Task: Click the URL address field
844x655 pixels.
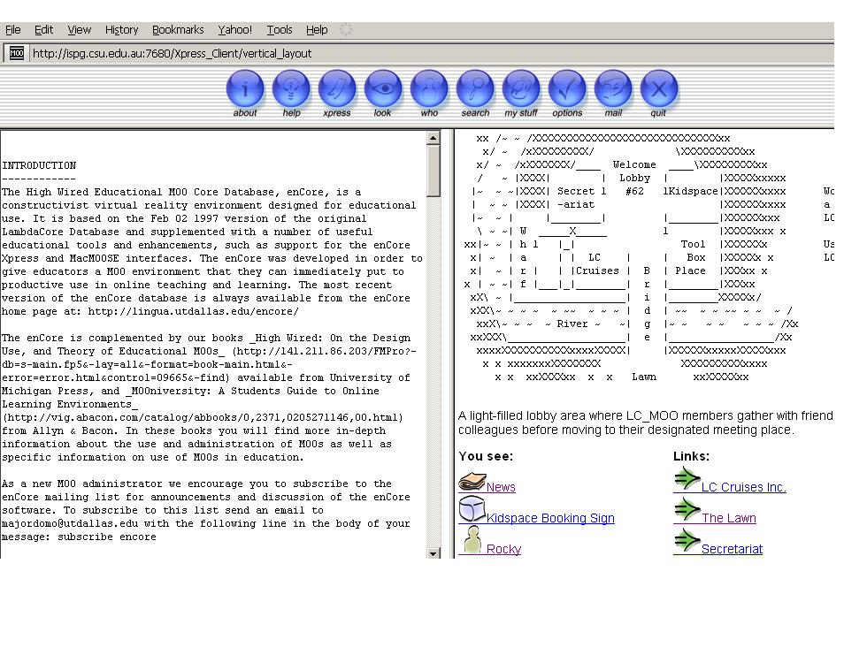Action: tap(431, 53)
